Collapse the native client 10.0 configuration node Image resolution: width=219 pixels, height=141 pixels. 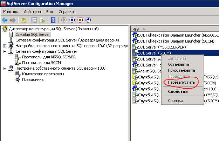coord(5,68)
